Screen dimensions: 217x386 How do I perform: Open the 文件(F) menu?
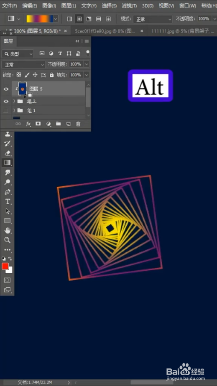point(9,6)
